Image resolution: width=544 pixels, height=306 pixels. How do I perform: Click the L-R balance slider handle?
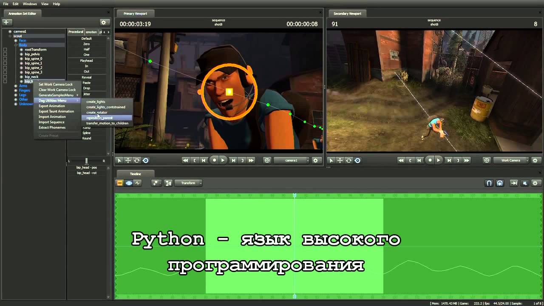coord(86,161)
